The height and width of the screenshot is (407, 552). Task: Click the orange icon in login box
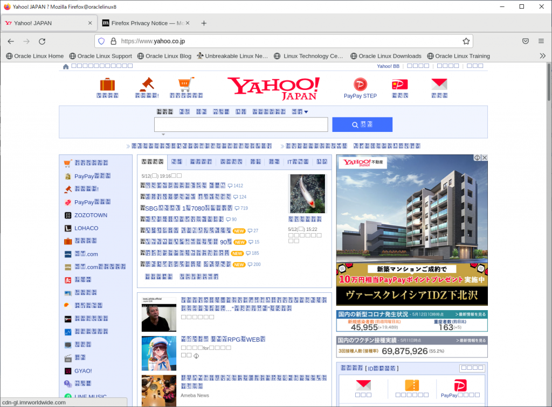[412, 385]
